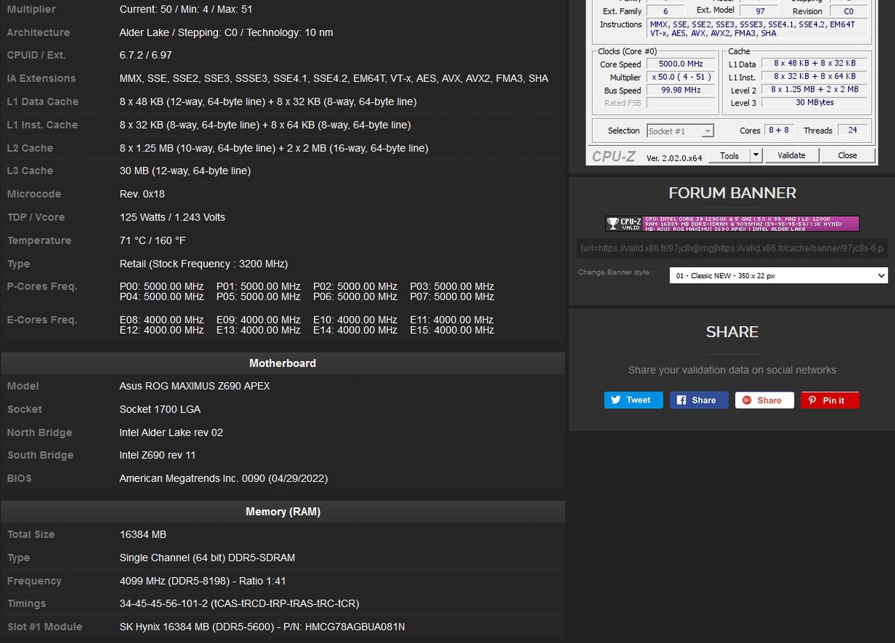Click the Memory (RAM) section header
Screen dimensions: 895x643
click(283, 511)
